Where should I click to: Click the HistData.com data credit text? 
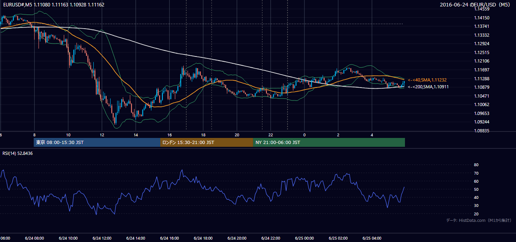tap(479, 220)
